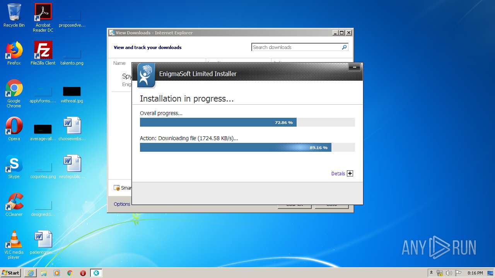495x278 pixels.
Task: Open Opera desktop shortcut
Action: [x=14, y=129]
